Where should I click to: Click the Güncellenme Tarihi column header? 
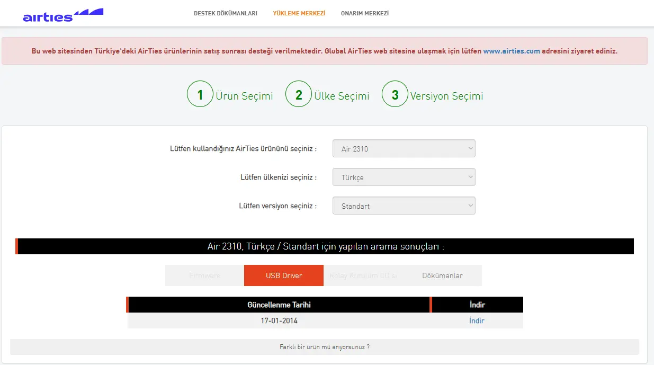(x=279, y=305)
